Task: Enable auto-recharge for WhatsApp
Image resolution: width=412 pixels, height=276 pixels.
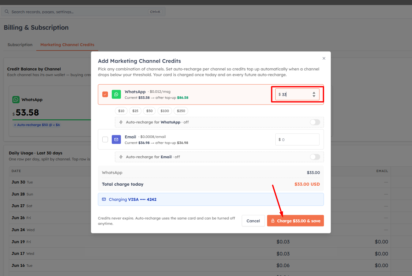Action: click(315, 122)
